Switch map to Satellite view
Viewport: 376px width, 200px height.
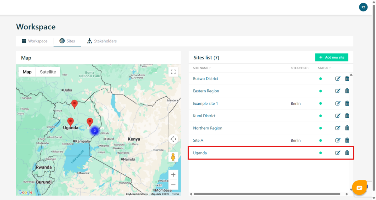click(x=48, y=72)
